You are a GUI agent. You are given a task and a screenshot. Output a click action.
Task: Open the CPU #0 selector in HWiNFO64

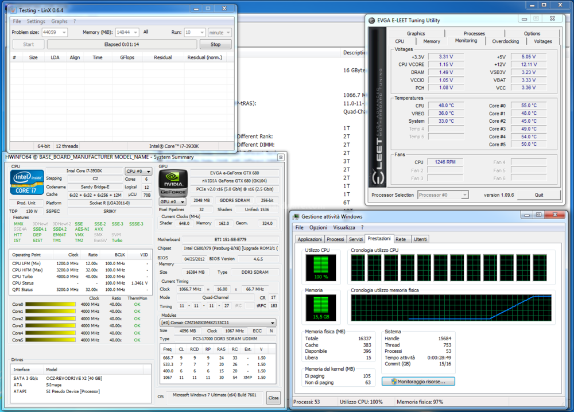pos(138,171)
